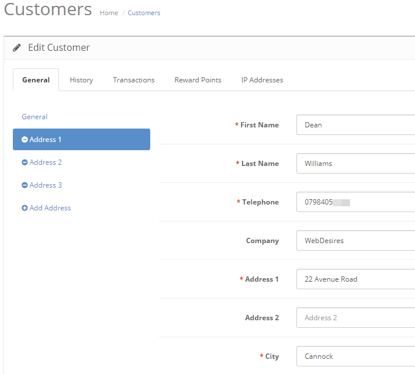
Task: Click the Company label
Action: (x=262, y=241)
